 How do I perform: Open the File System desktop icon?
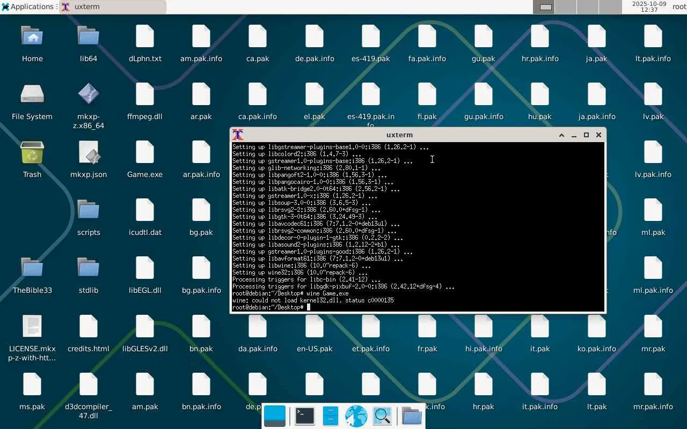[32, 95]
